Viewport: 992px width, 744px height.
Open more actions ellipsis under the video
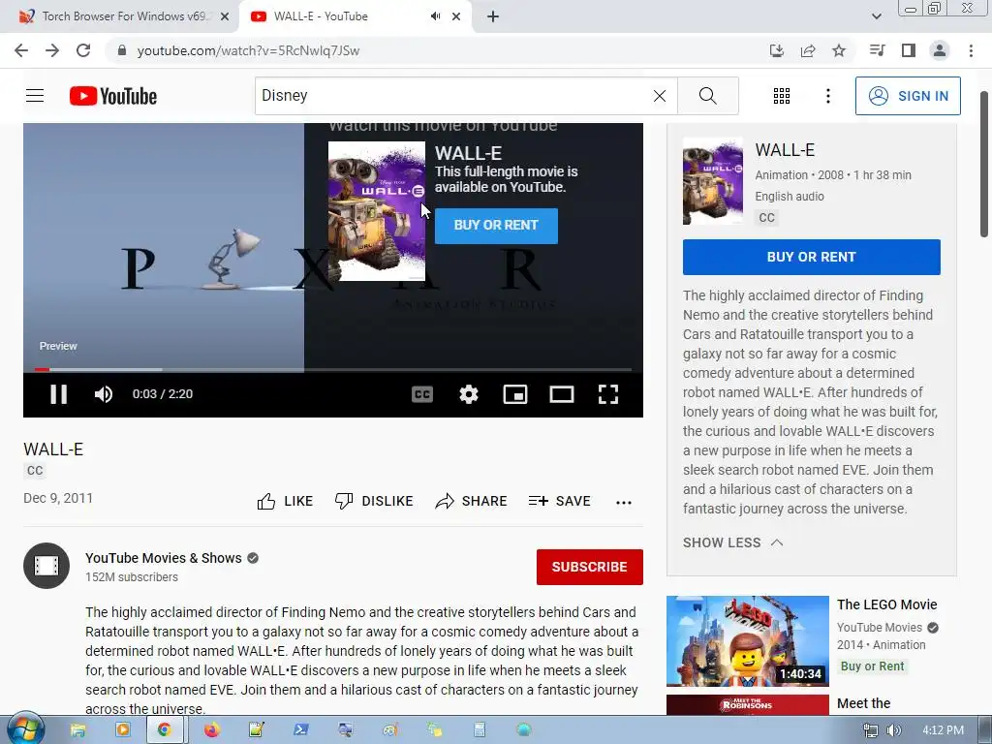[624, 503]
